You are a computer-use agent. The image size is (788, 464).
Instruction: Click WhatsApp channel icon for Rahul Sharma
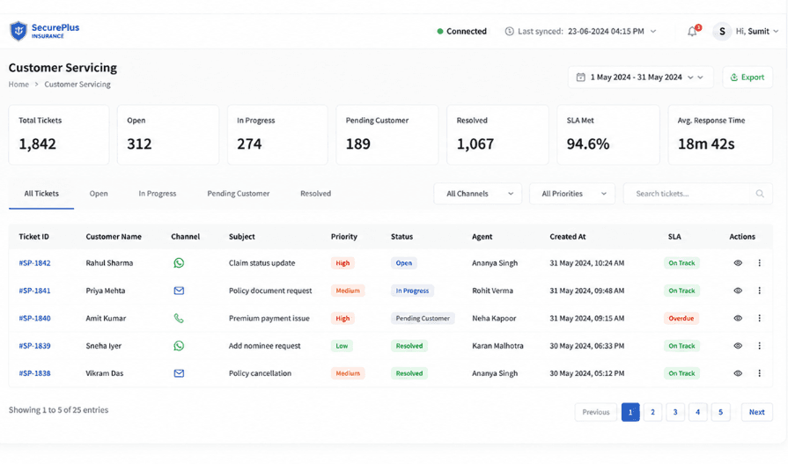(179, 263)
